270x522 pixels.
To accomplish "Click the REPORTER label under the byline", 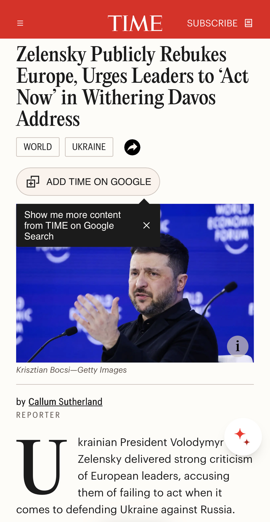I will 38,415.
